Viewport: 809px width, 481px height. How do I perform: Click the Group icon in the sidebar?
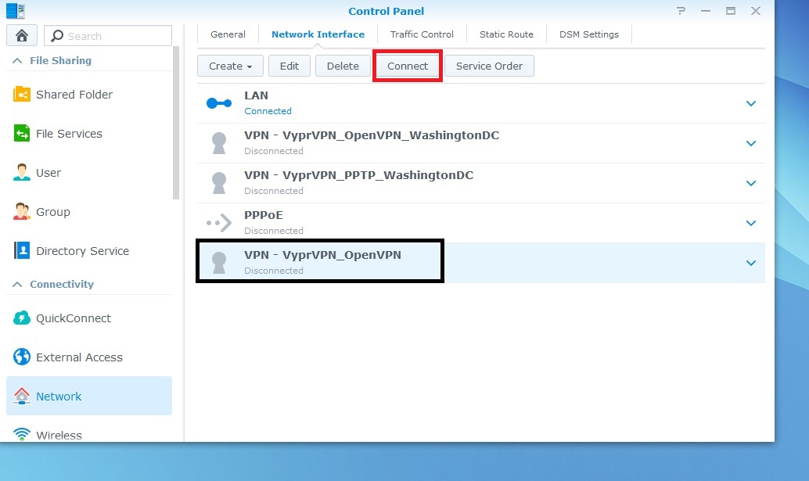coord(21,211)
